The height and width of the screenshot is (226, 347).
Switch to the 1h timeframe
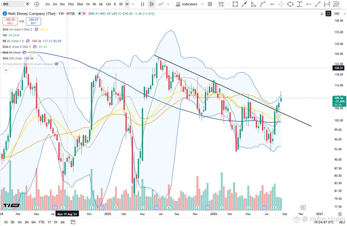[88, 4]
